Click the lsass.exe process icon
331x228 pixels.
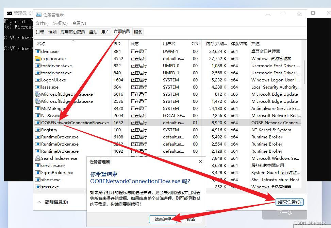(37, 87)
